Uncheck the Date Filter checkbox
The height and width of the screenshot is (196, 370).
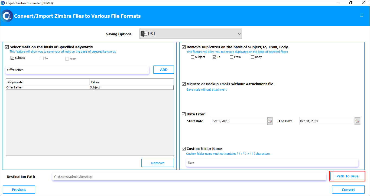[184, 114]
